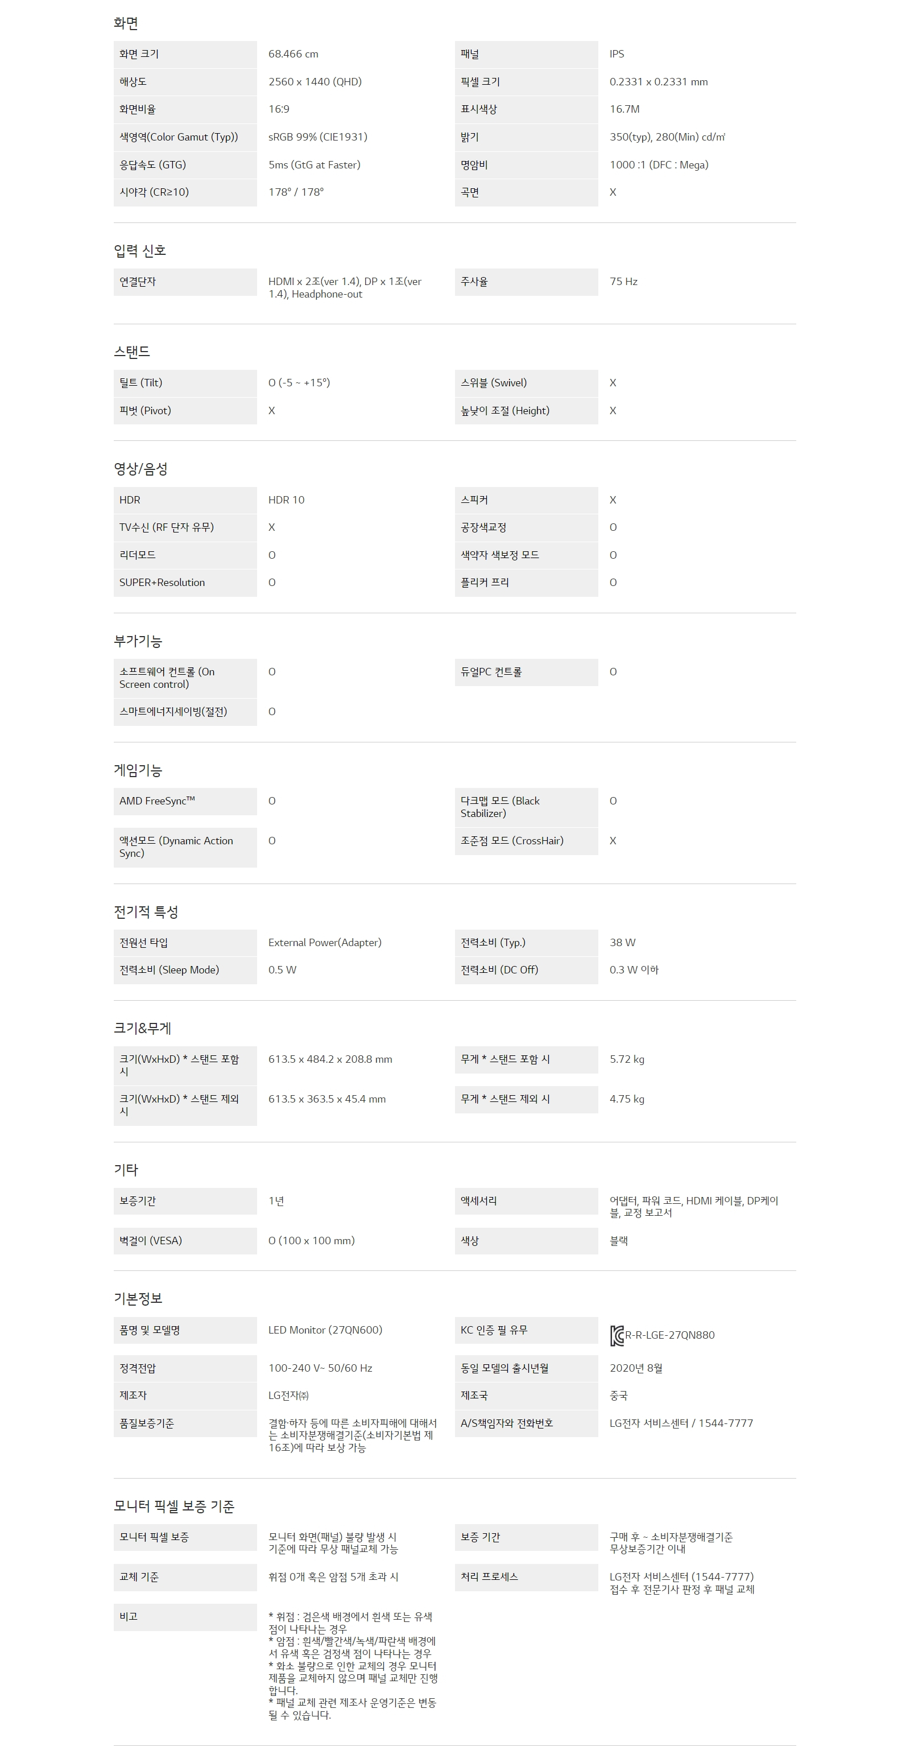Click the weight without stand '4.75 kg'
Screen dimensions: 910x1746
click(627, 1099)
